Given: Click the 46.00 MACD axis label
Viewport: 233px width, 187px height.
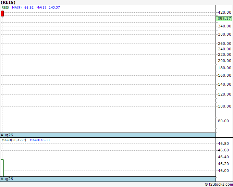Looking at the screenshot, I should point(223,171).
